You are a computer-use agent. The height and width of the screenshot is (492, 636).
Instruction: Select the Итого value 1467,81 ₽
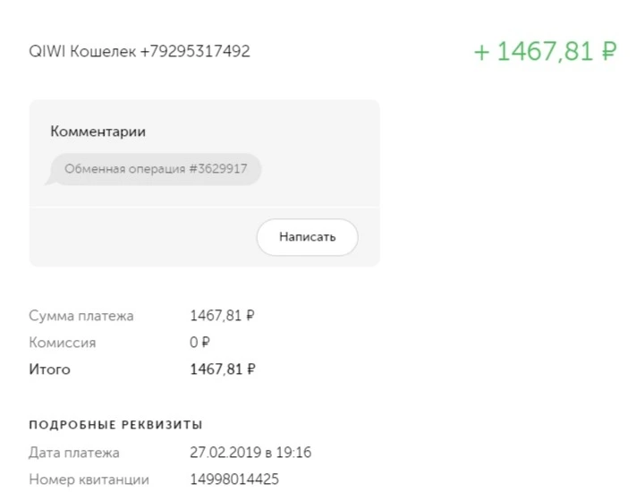pyautogui.click(x=223, y=369)
